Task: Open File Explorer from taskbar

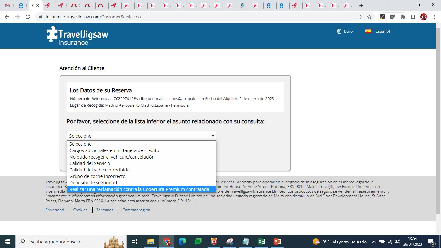Action: click(x=151, y=242)
